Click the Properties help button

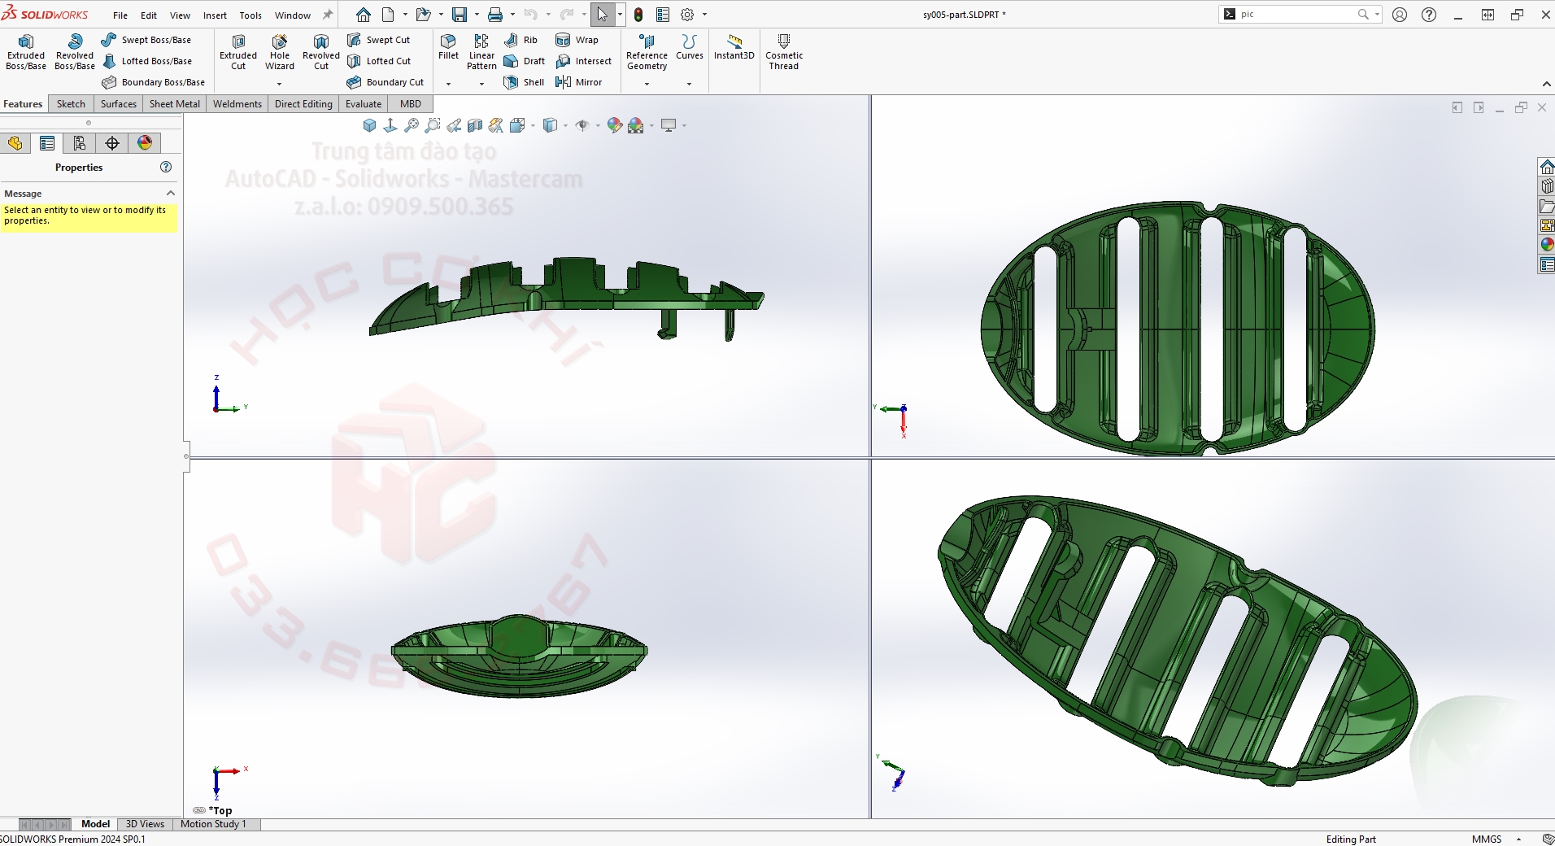[x=166, y=167]
